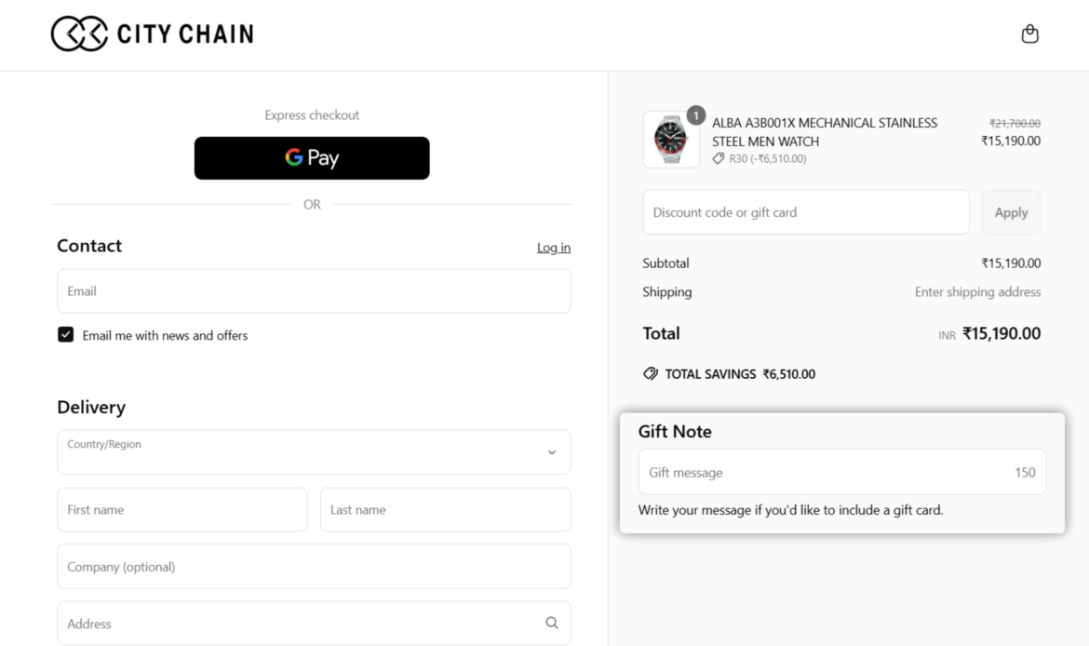Open the shopping bag cart icon
This screenshot has width=1089, height=646.
1030,34
